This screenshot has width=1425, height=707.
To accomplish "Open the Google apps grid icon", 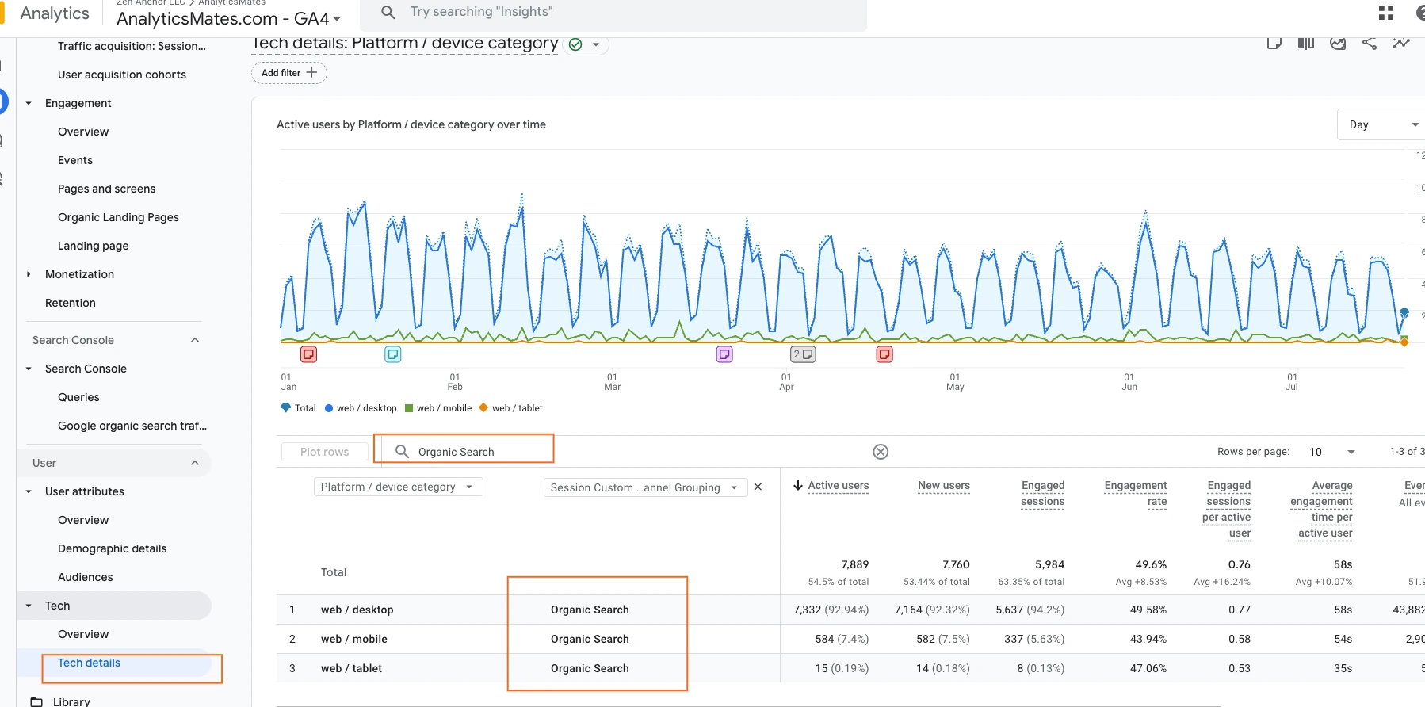I will tap(1386, 13).
